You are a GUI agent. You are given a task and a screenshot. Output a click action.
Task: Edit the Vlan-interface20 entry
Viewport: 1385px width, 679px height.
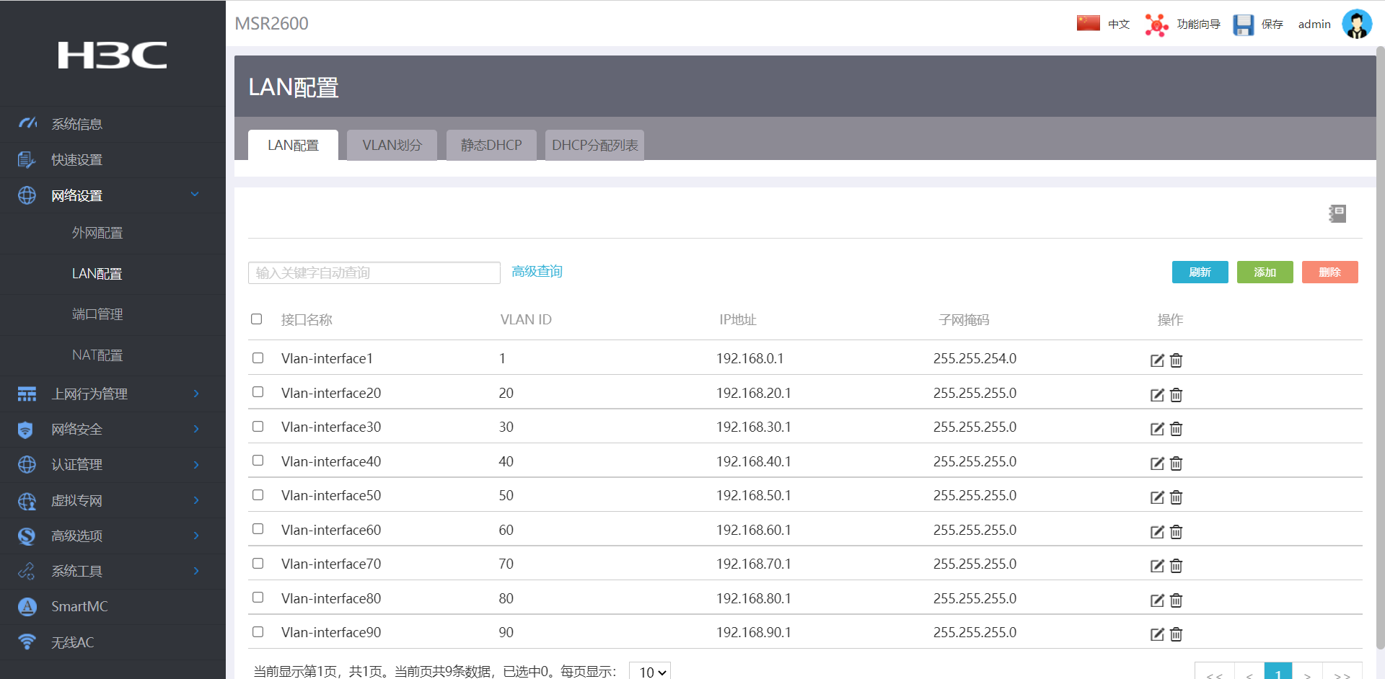[x=1157, y=395]
